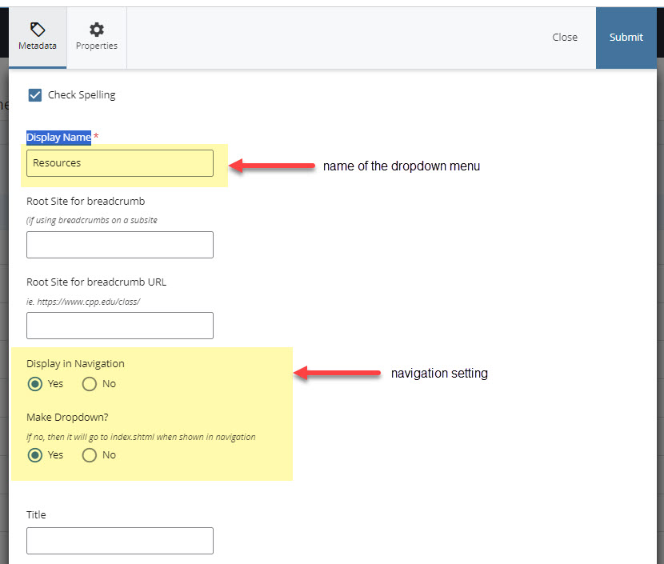Focus the Display Name field containing Resources
The width and height of the screenshot is (664, 564).
(x=120, y=163)
